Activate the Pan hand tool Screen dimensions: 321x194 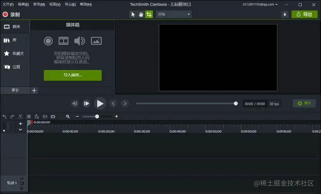click(x=141, y=14)
